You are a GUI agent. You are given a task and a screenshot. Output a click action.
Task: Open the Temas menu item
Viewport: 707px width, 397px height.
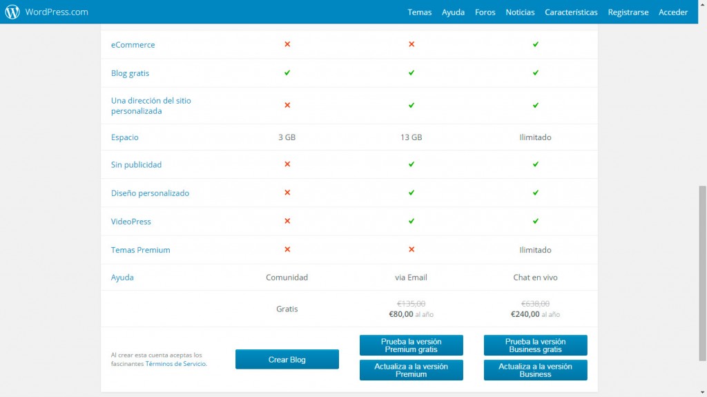coord(419,12)
